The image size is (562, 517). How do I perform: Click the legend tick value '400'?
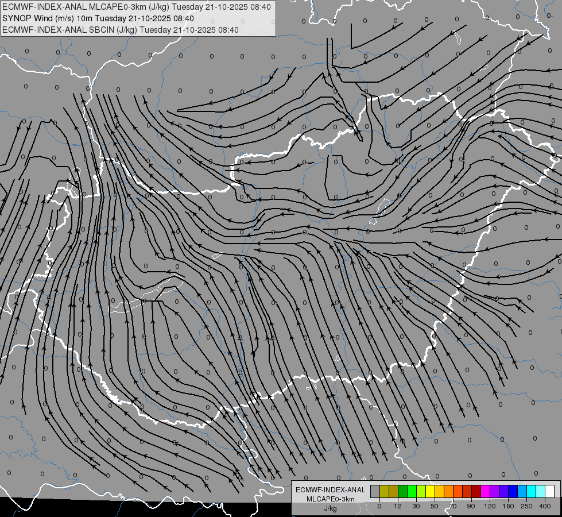[x=545, y=506]
